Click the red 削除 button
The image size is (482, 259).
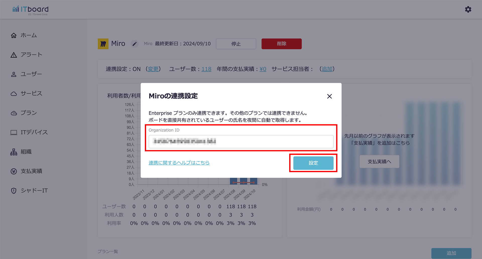pyautogui.click(x=281, y=44)
